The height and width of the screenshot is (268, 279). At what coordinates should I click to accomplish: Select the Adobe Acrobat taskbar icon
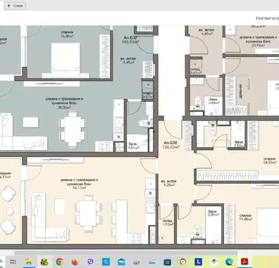pos(244,261)
